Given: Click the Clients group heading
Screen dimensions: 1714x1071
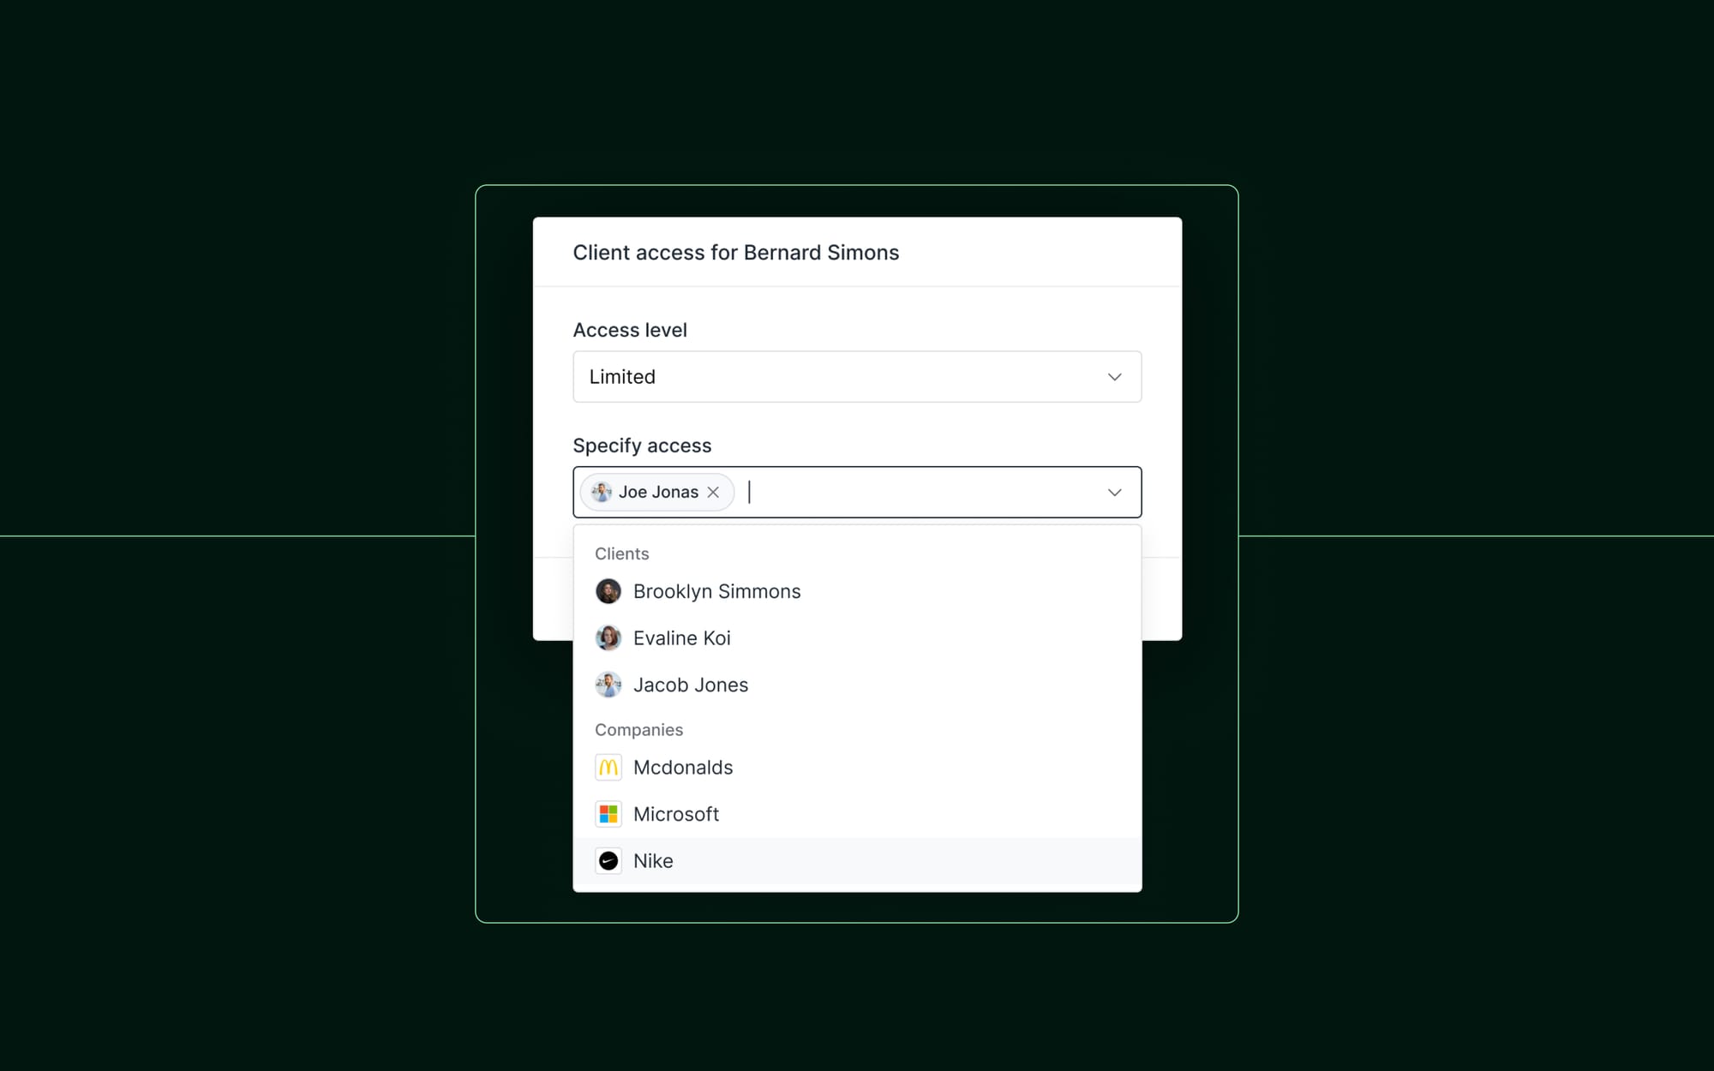Looking at the screenshot, I should click(622, 553).
